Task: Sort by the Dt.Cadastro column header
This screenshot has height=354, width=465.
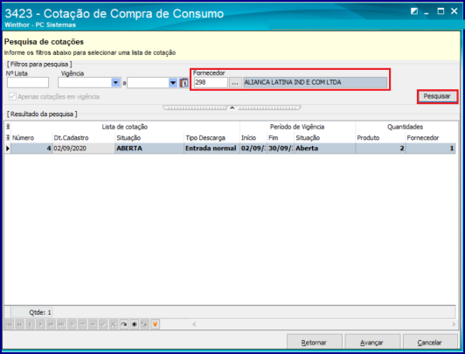Action: pyautogui.click(x=84, y=138)
